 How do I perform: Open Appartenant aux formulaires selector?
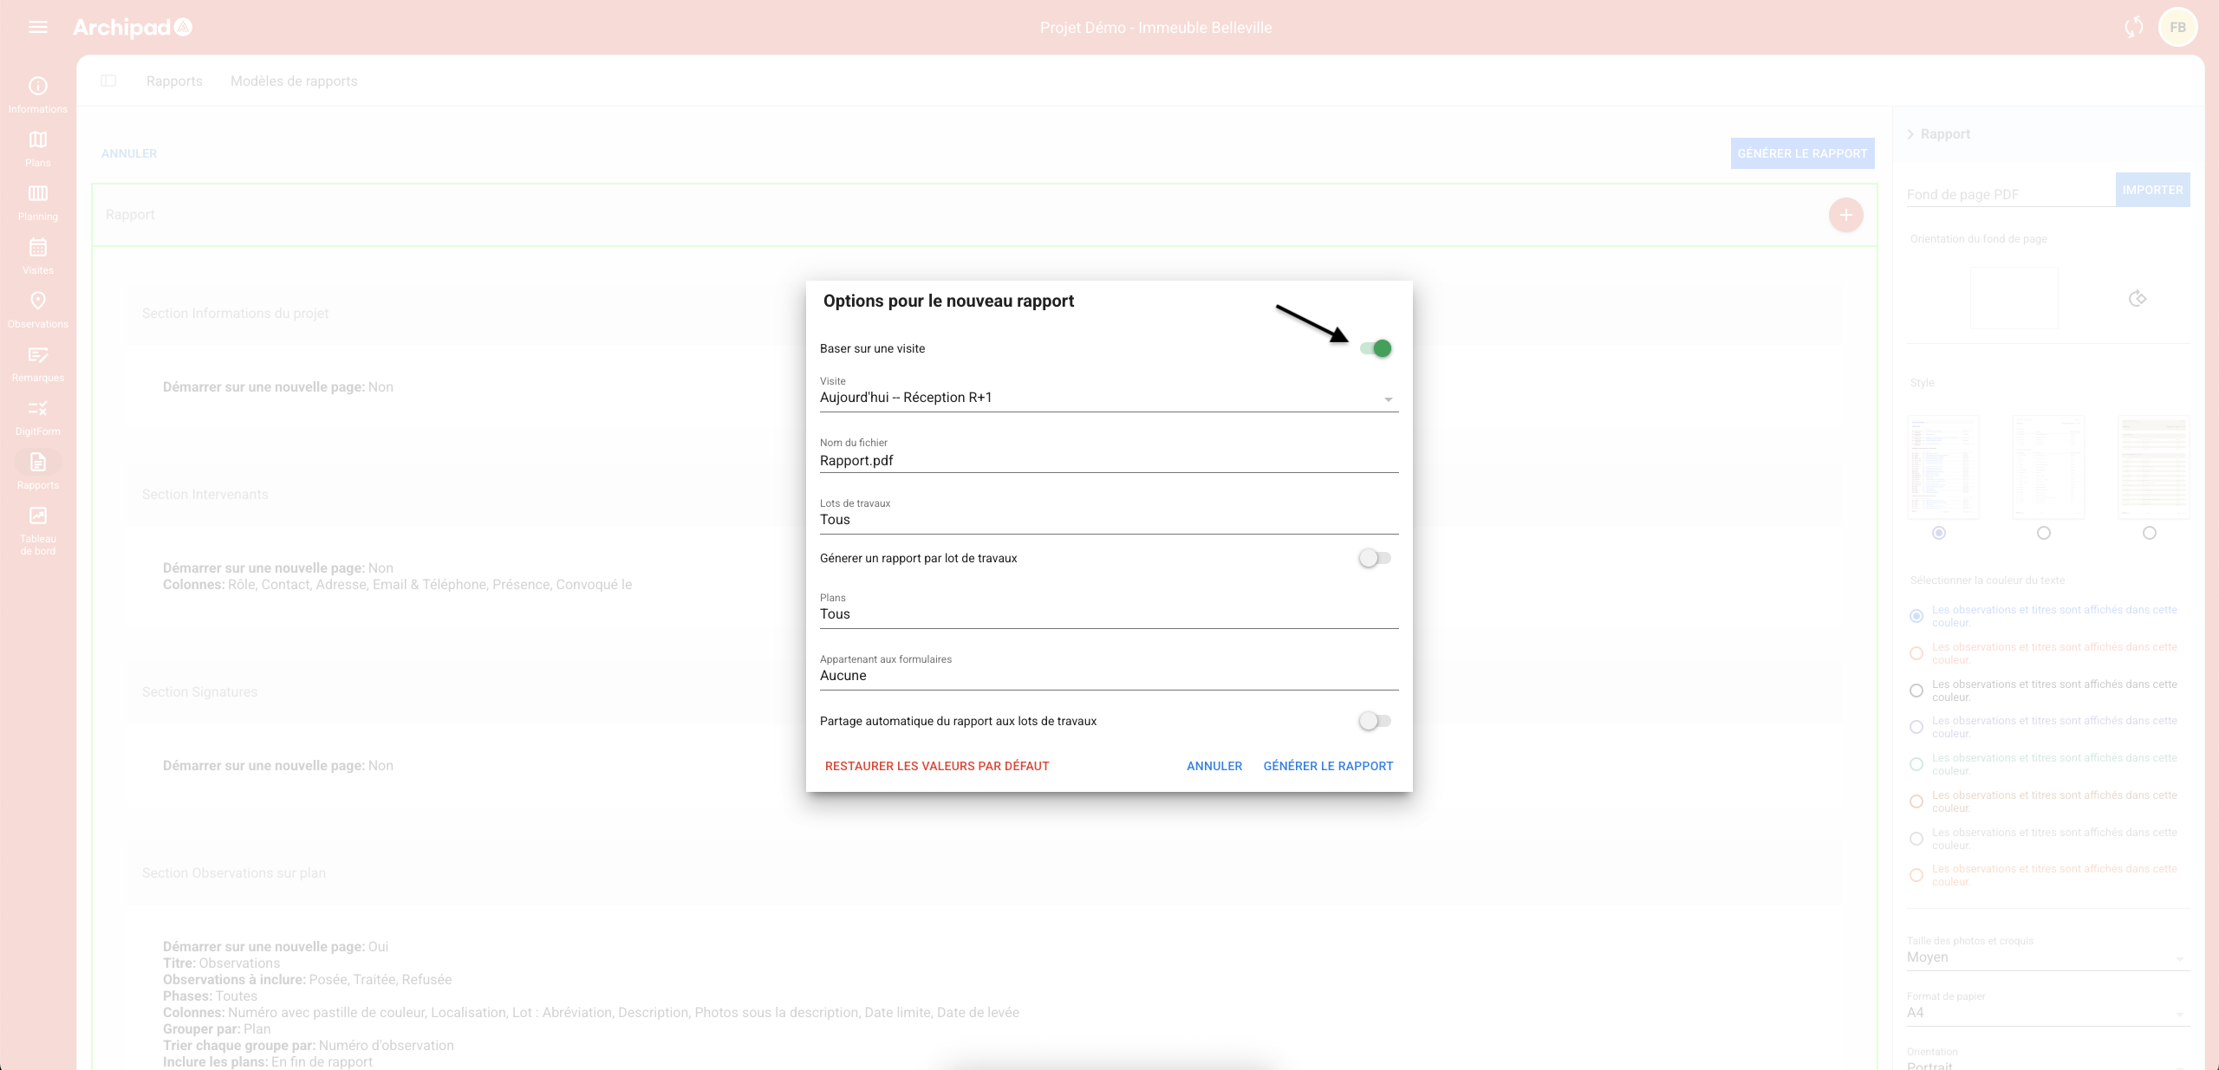pos(1108,676)
